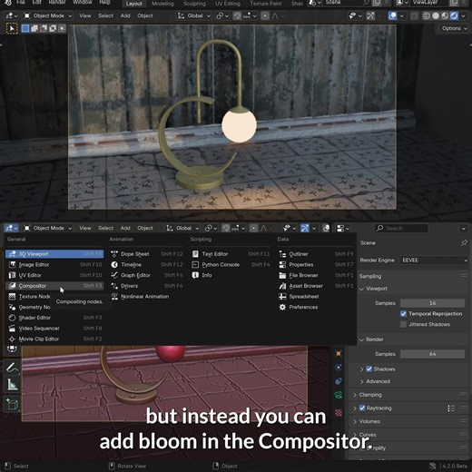This screenshot has width=472, height=472.
Task: Switch top viewport to Wireframe shading
Action: [x=427, y=15]
